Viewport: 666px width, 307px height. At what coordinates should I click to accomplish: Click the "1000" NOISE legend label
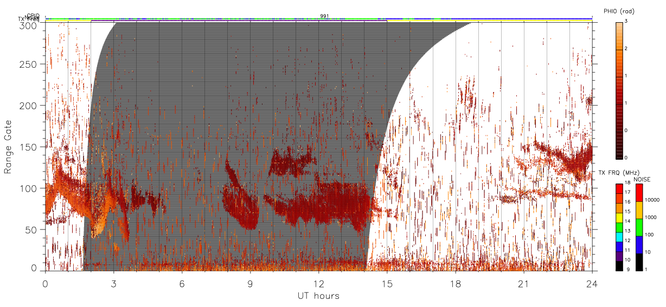[x=650, y=218]
